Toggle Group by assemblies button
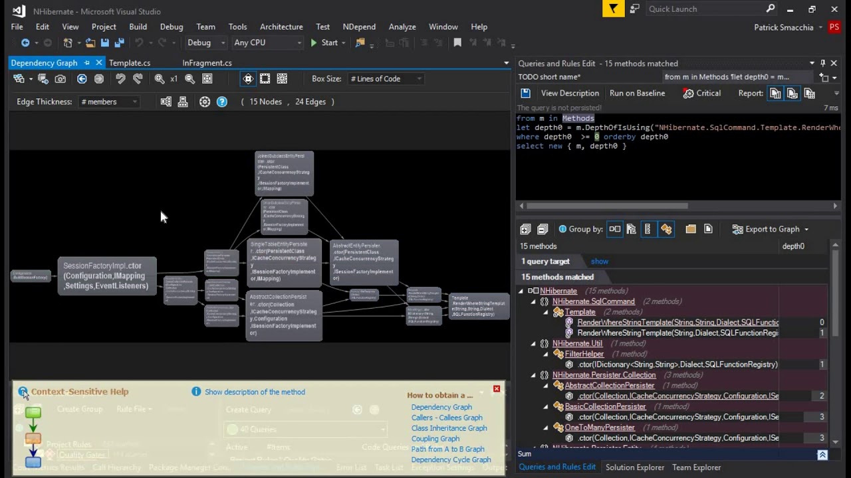 coord(614,229)
